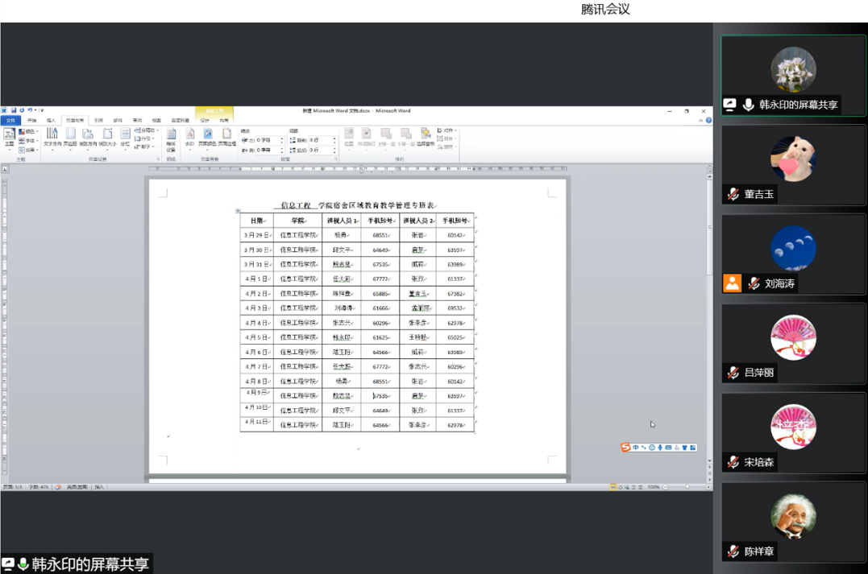Open the Page Setup dialog launcher
Image resolution: width=868 pixels, height=574 pixels.
(157, 159)
